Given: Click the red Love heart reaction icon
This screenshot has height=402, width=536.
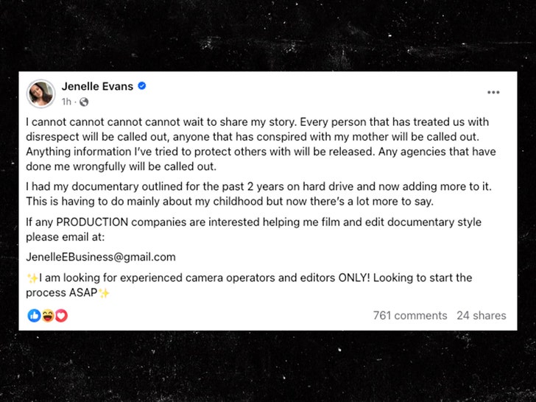Looking at the screenshot, I should (x=61, y=315).
